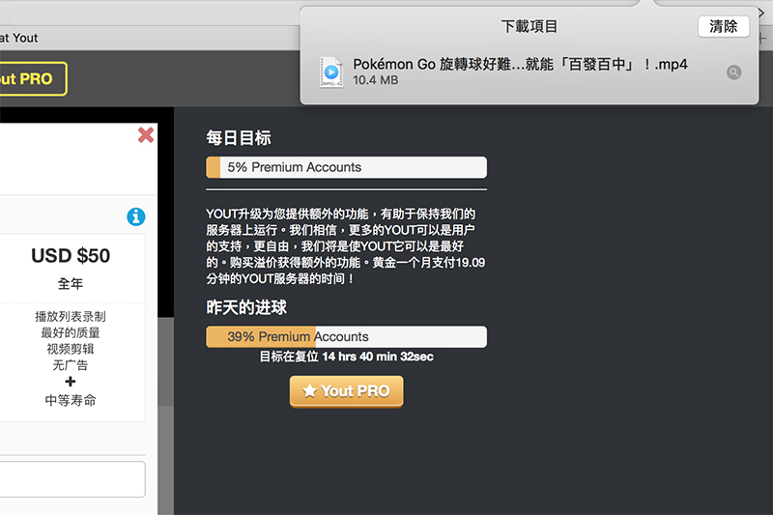Click the 无广告 feature line
The height and width of the screenshot is (515, 773).
click(x=71, y=365)
